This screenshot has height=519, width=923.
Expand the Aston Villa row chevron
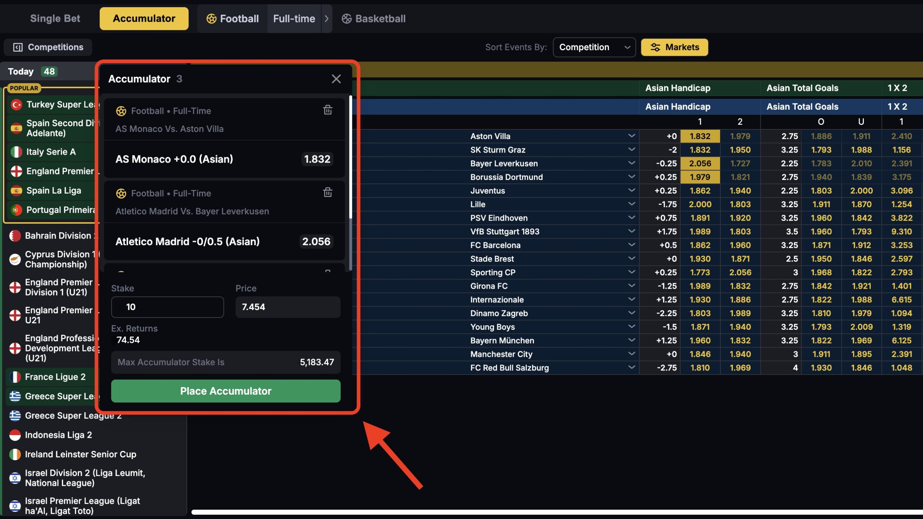coord(631,136)
